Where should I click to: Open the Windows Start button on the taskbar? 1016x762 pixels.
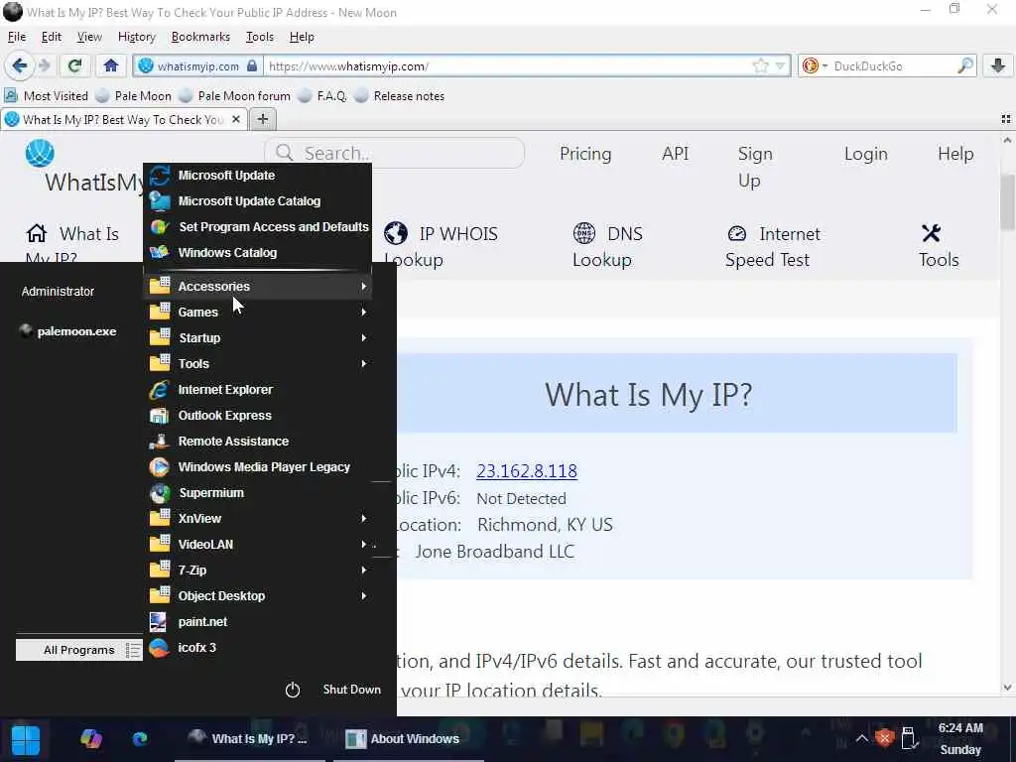pyautogui.click(x=26, y=739)
